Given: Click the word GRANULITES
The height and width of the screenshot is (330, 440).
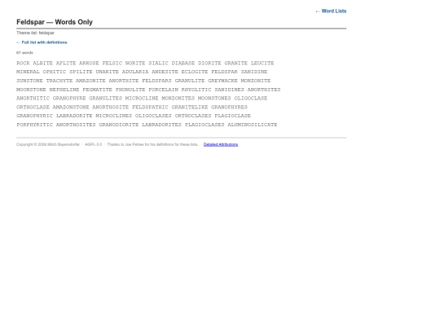Looking at the screenshot, I should point(105,99).
